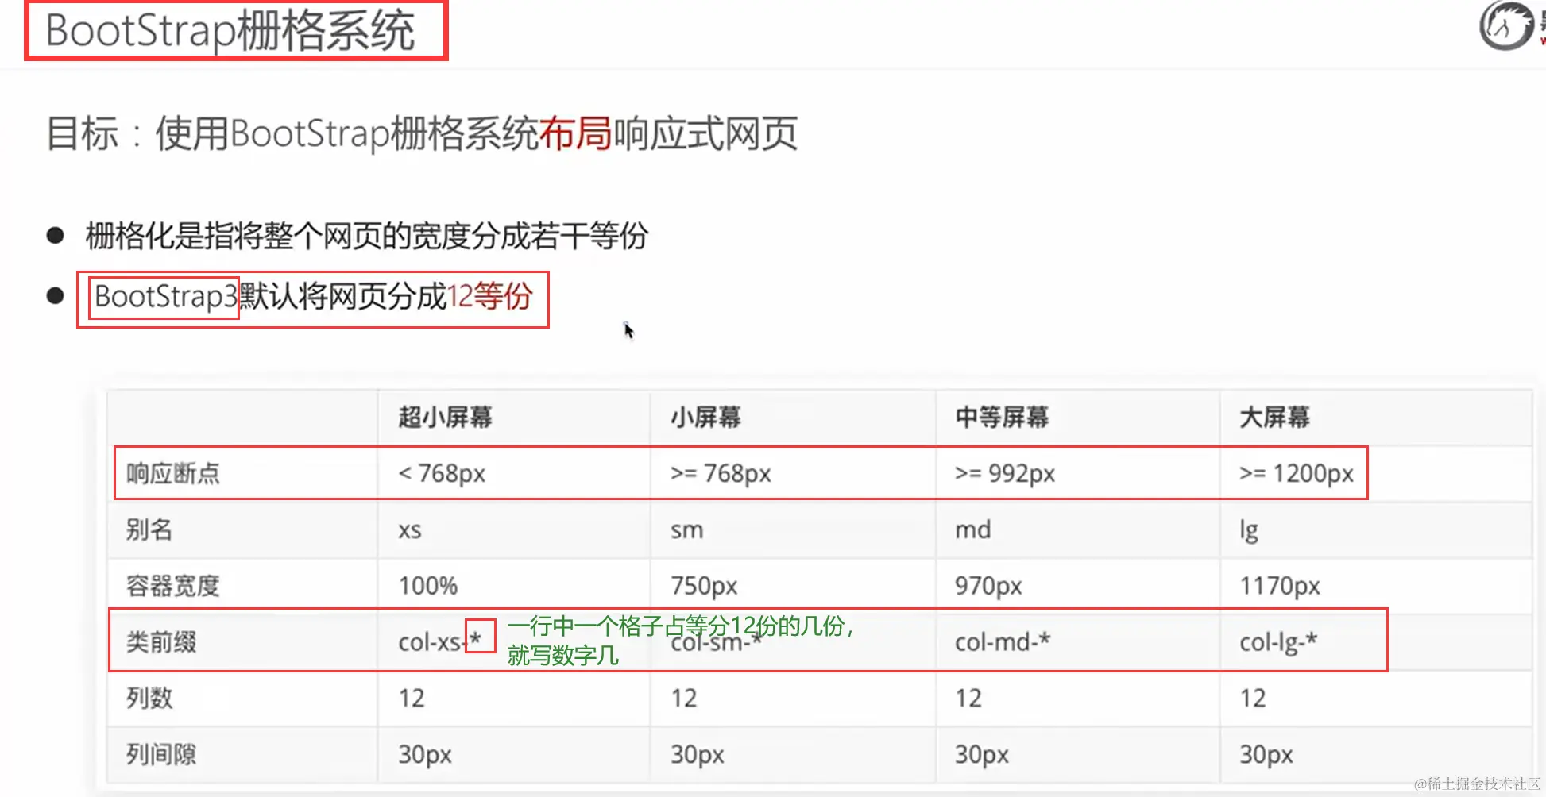This screenshot has height=797, width=1546.
Task: Click the 'col-xs-*' class prefix cell
Action: click(439, 641)
